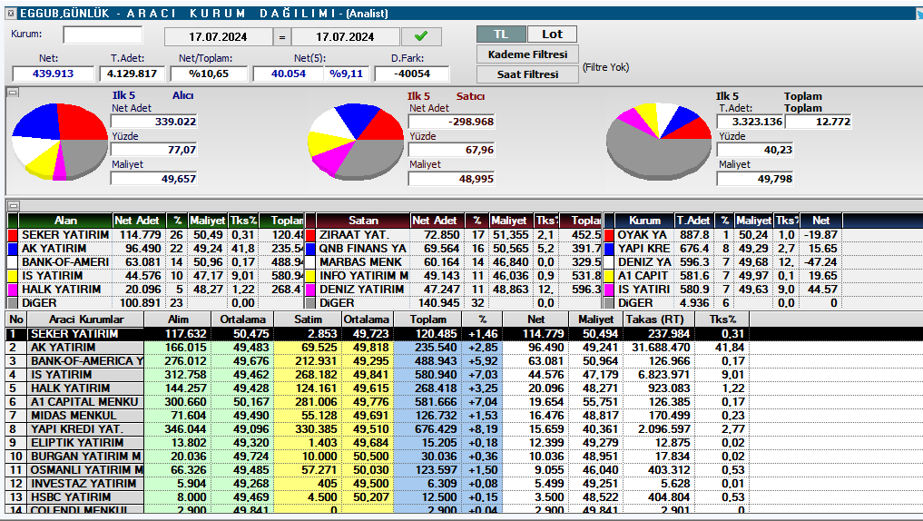Select the YAPI KRE row in the Kurum table

coord(722,249)
